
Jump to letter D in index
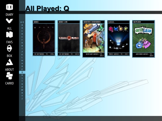pyautogui.click(x=22, y=34)
